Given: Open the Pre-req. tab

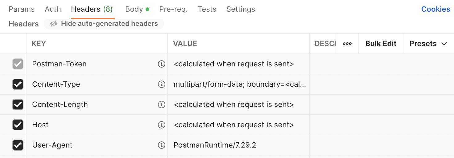Looking at the screenshot, I should click(x=173, y=9).
